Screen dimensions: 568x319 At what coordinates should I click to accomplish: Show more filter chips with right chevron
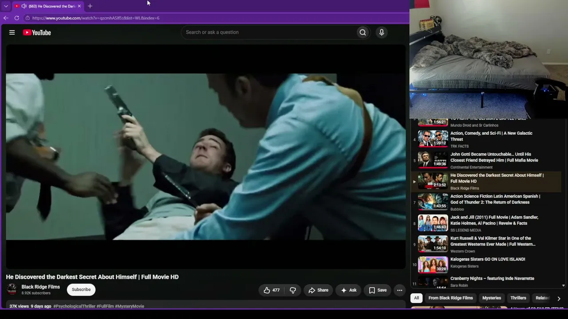(x=559, y=299)
